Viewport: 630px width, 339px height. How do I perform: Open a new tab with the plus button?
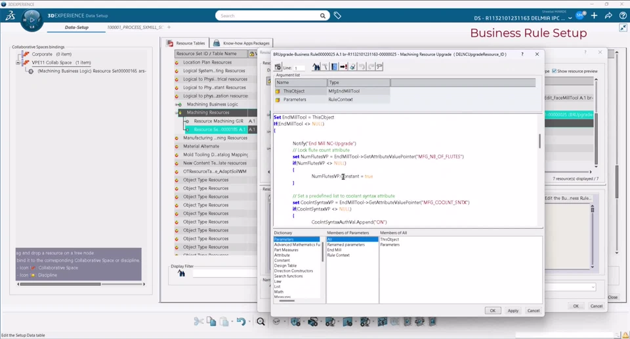point(169,28)
